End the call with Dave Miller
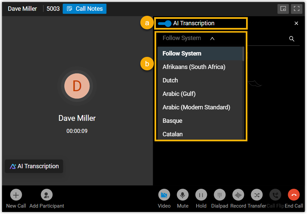The width and height of the screenshot is (307, 214). [294, 195]
